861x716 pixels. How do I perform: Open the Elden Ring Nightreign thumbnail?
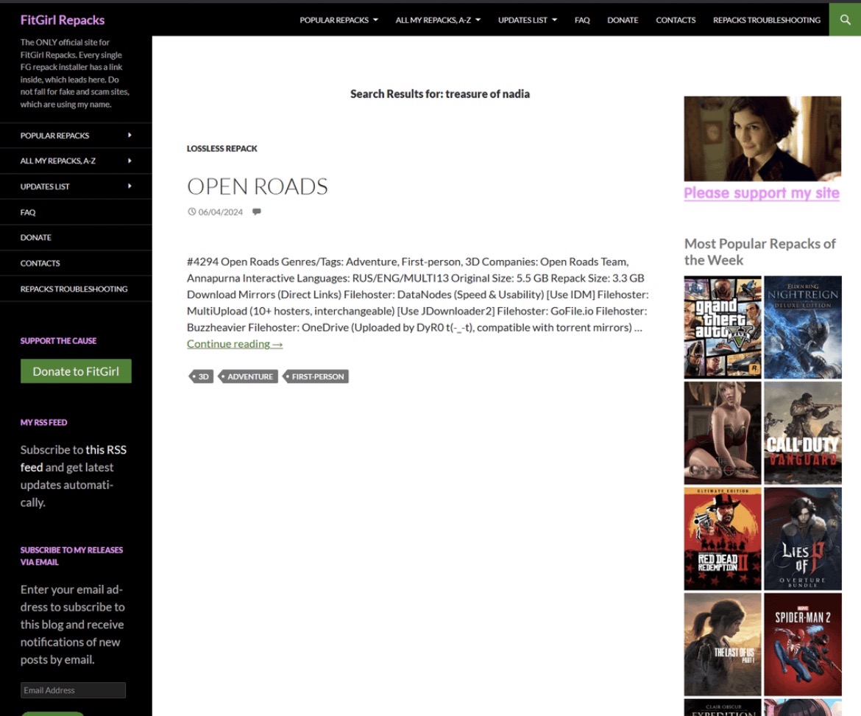803,327
